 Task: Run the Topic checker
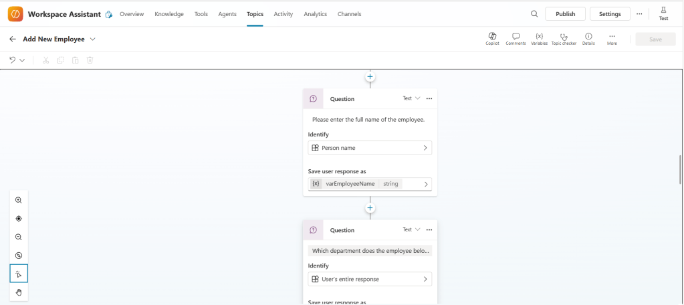pos(564,36)
